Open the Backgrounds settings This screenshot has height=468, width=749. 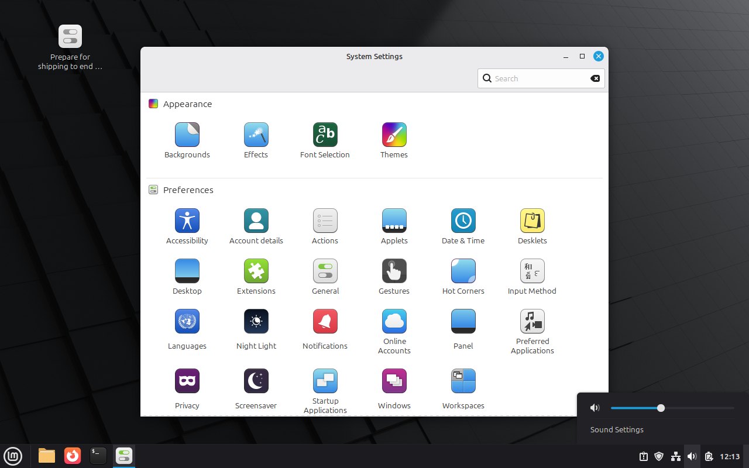tap(187, 140)
